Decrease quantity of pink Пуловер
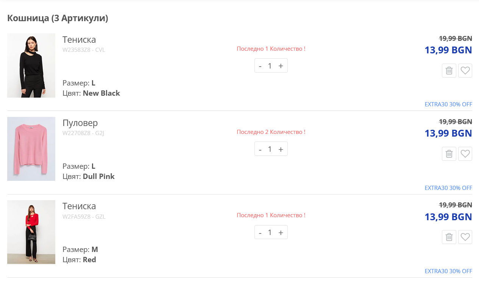This screenshot has width=479, height=283. [260, 149]
